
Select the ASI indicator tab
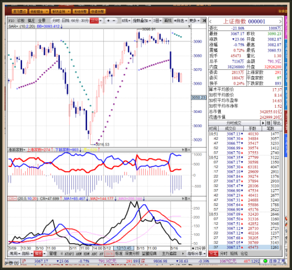[93, 254]
